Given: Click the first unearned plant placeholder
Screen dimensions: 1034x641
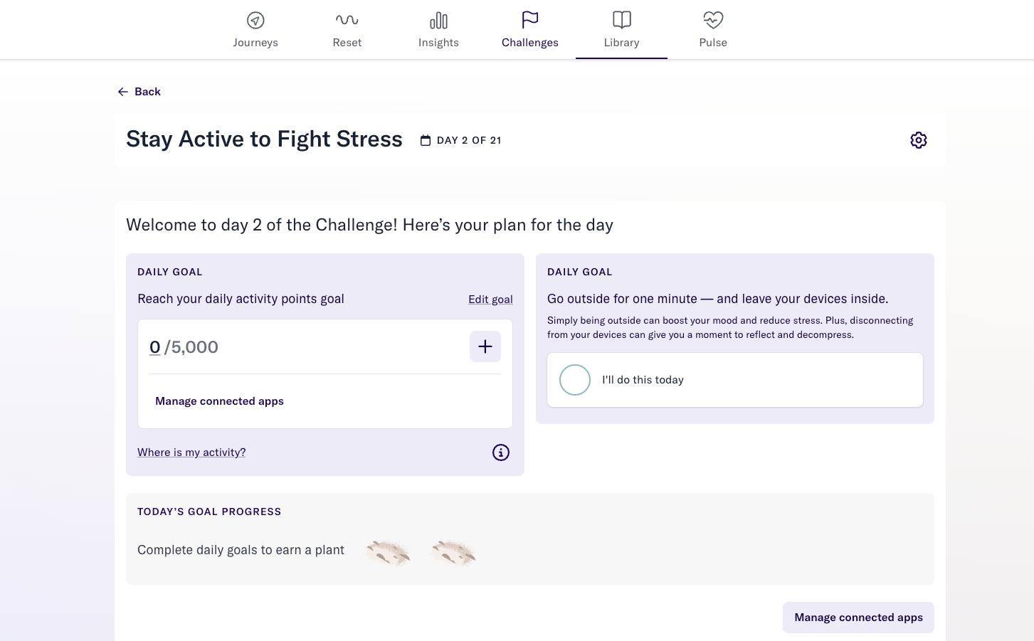Looking at the screenshot, I should point(388,552).
